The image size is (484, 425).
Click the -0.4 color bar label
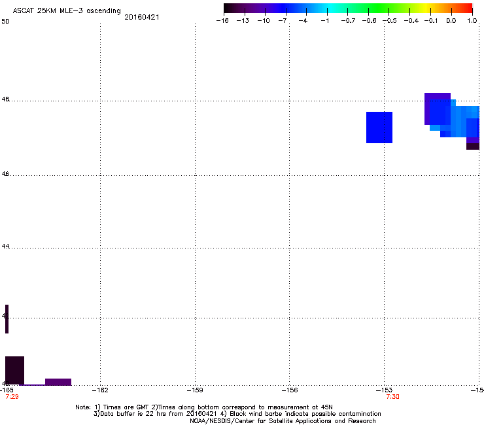point(411,21)
